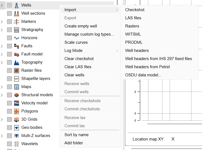Click the Polygons icon
The image size is (202, 150).
pyautogui.click(x=17, y=111)
